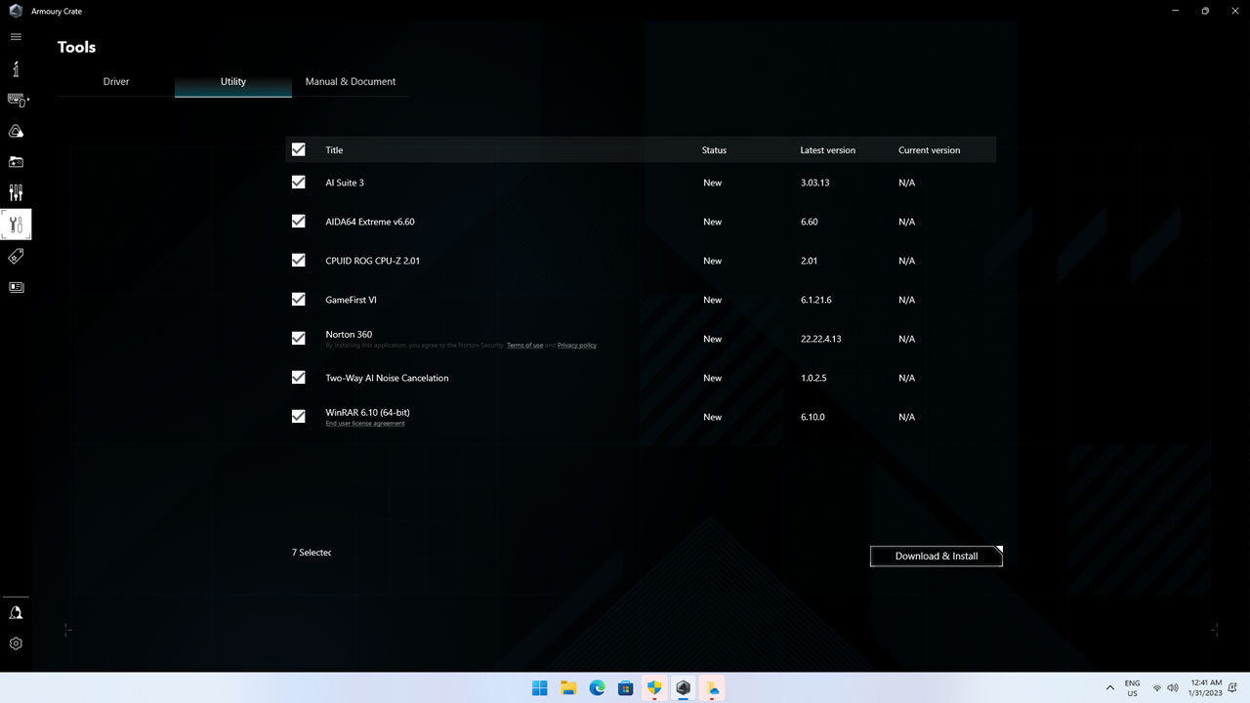The width and height of the screenshot is (1250, 703).
Task: Open the Settings gear icon
Action: click(16, 643)
